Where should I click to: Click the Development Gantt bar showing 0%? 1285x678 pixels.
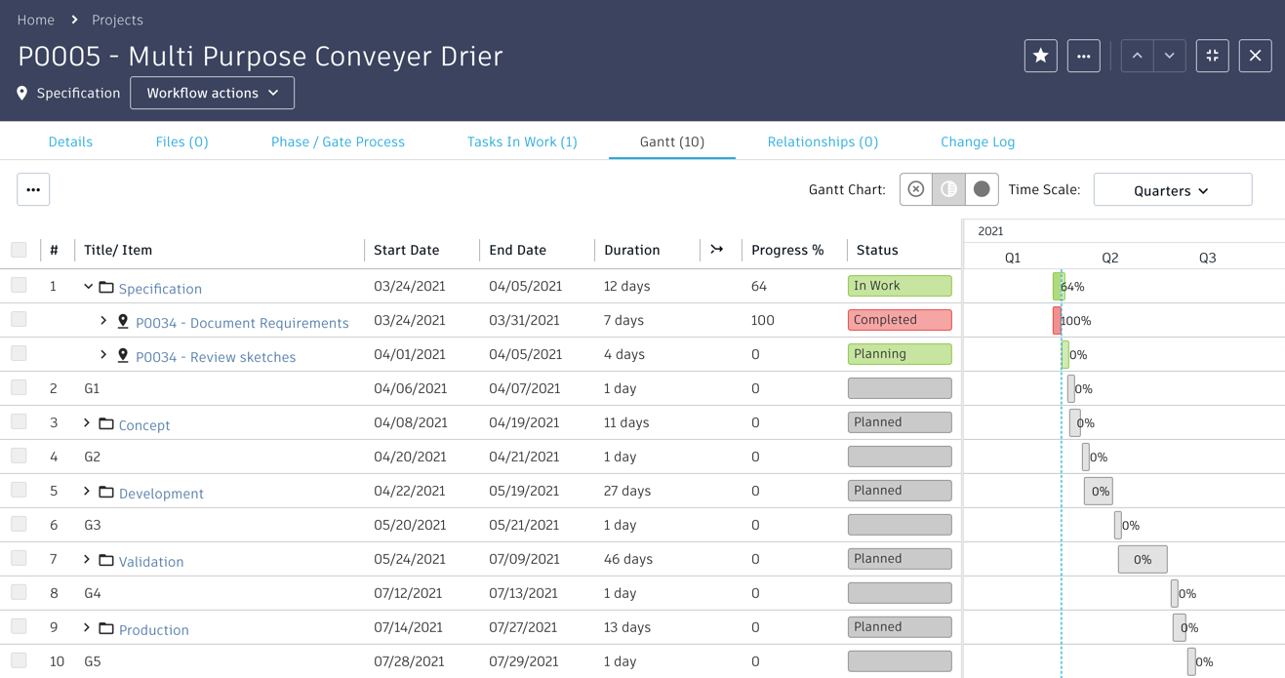1099,491
